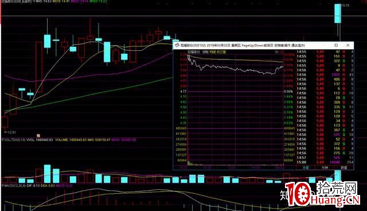Click the 冠福股份 stock name in popup header
The width and height of the screenshot is (367, 211).
tap(194, 52)
